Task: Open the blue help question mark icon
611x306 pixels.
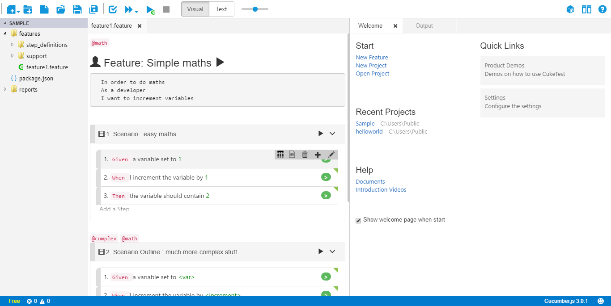Action: [x=602, y=9]
